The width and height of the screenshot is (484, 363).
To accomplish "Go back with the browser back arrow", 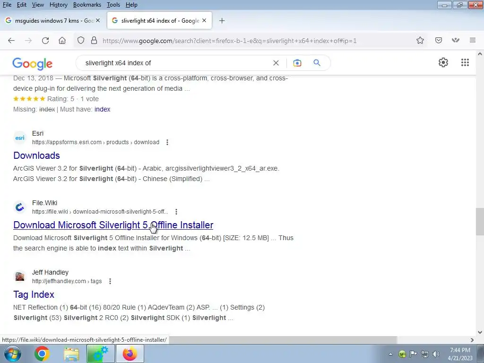I will (x=11, y=41).
